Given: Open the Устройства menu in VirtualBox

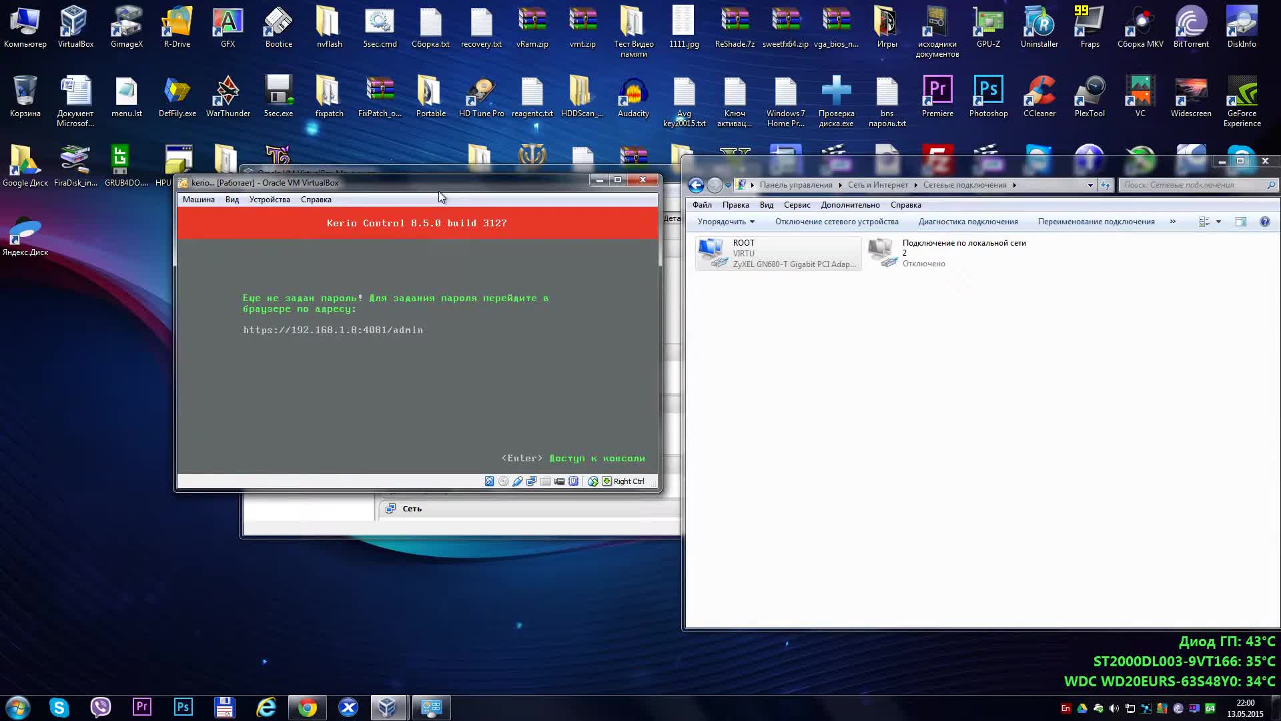Looking at the screenshot, I should [x=270, y=200].
